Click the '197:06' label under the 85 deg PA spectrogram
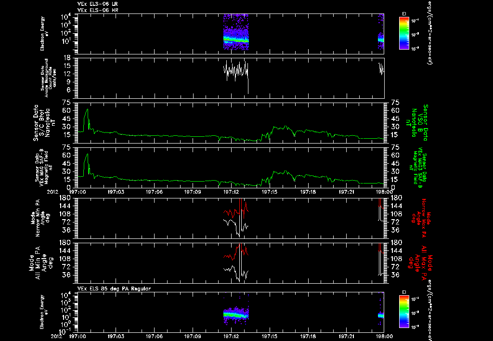The height and width of the screenshot is (341, 493). coord(155,336)
